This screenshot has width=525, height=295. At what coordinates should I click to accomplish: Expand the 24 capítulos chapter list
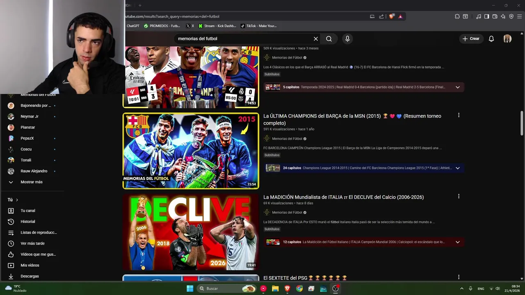pos(457,168)
